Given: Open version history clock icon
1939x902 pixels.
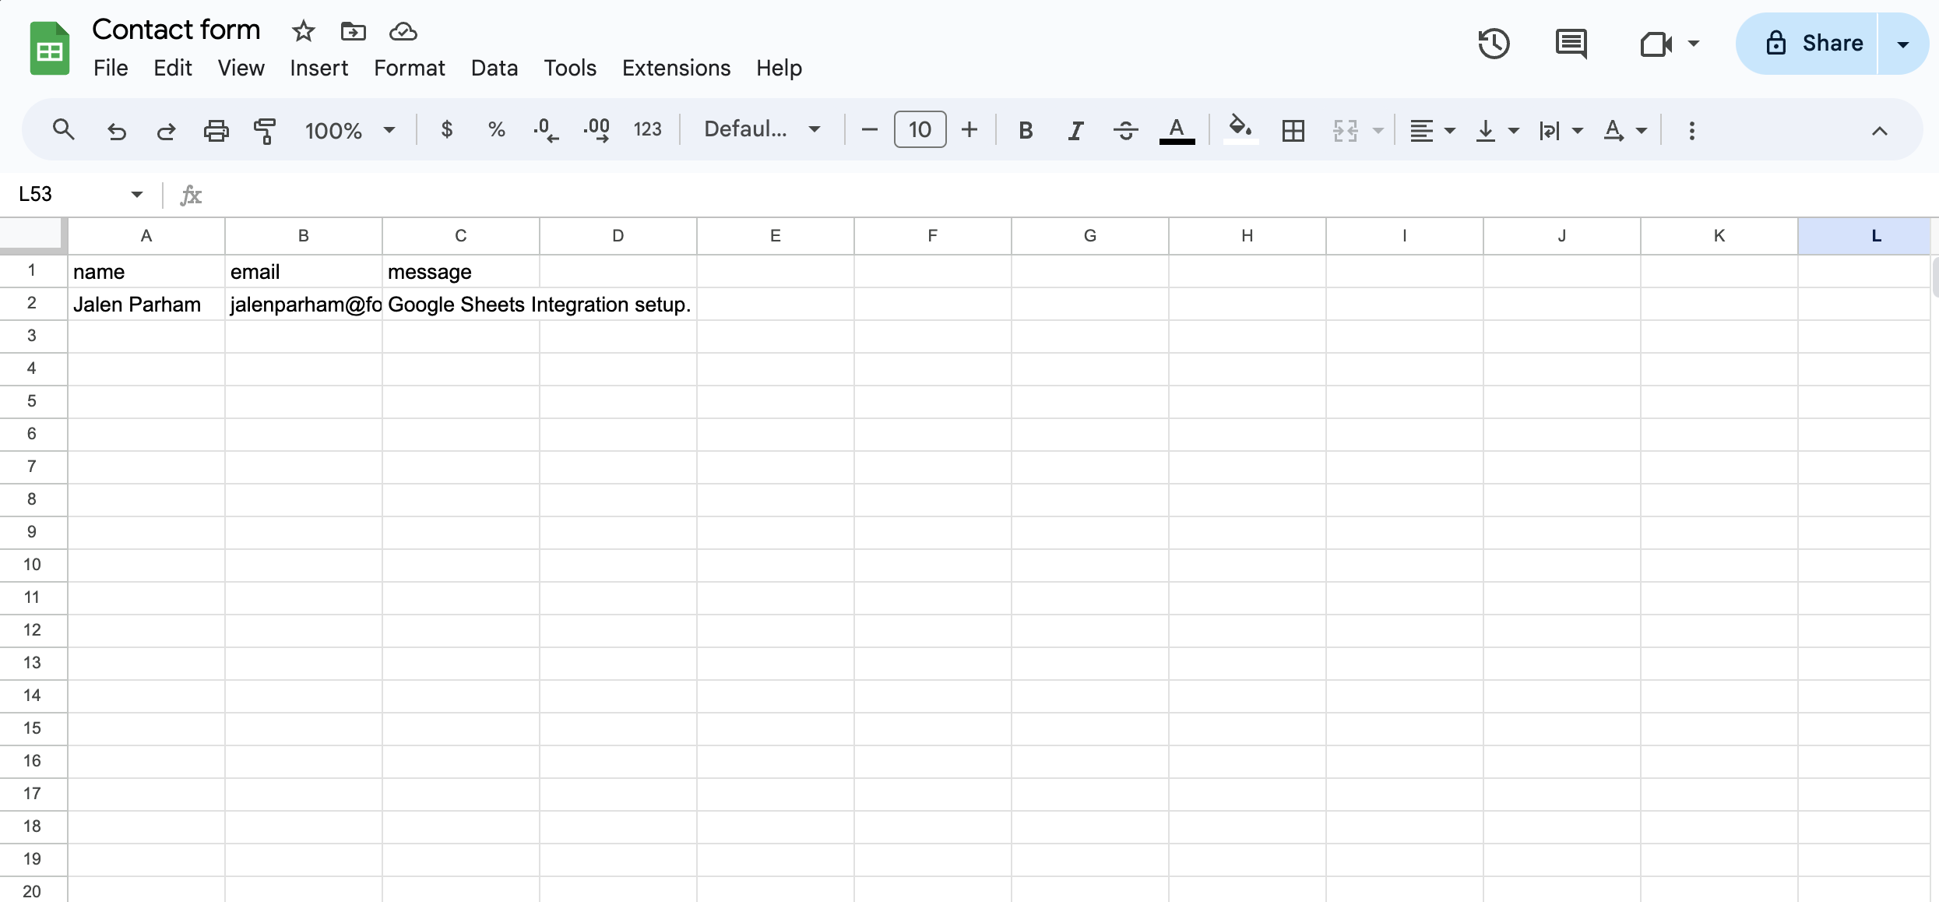Looking at the screenshot, I should (x=1493, y=44).
